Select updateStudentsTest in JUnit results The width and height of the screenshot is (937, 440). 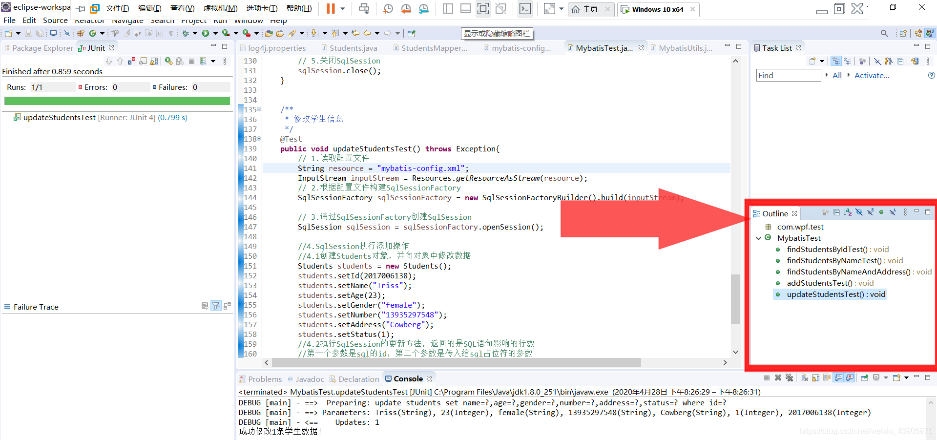pyautogui.click(x=101, y=118)
